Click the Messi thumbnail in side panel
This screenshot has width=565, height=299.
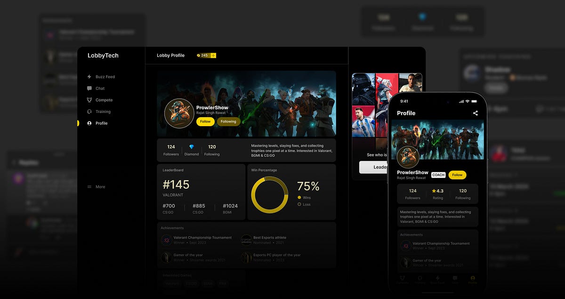click(x=363, y=121)
